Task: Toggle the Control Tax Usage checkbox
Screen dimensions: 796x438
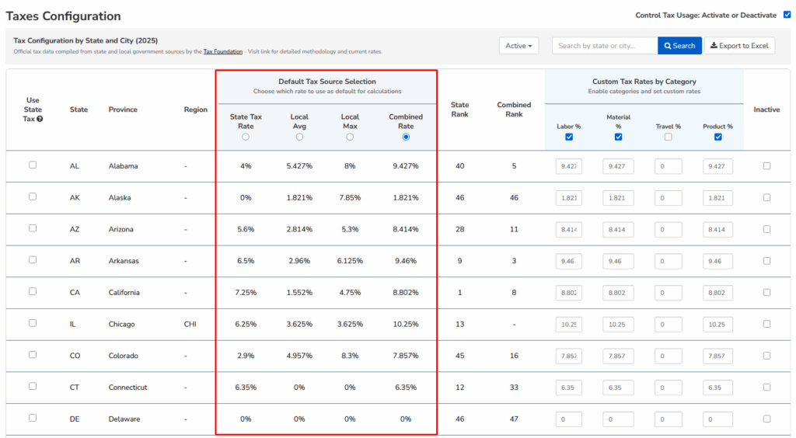Action: 787,15
